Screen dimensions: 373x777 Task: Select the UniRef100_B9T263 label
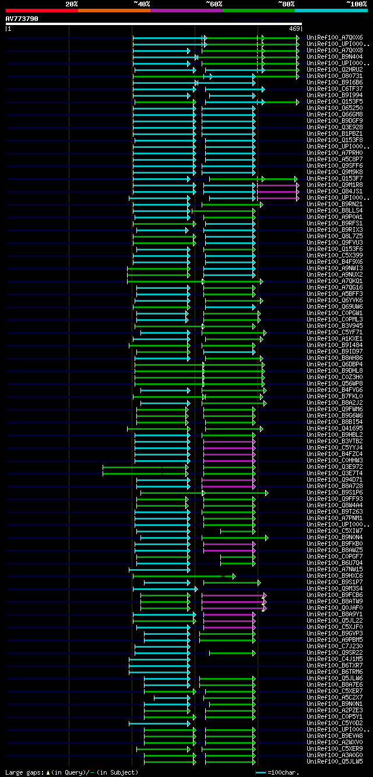click(x=335, y=512)
